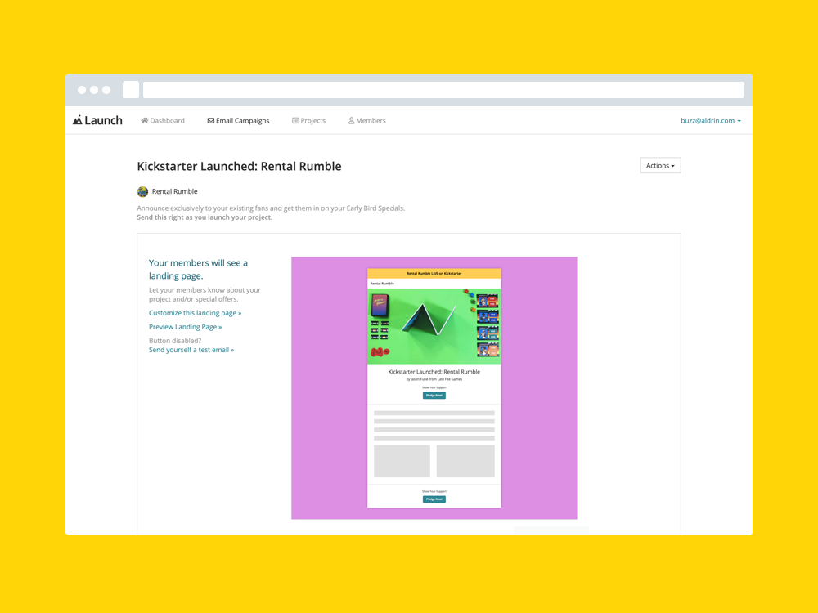Click the top Pledge Now button in preview
818x613 pixels.
[x=434, y=396]
